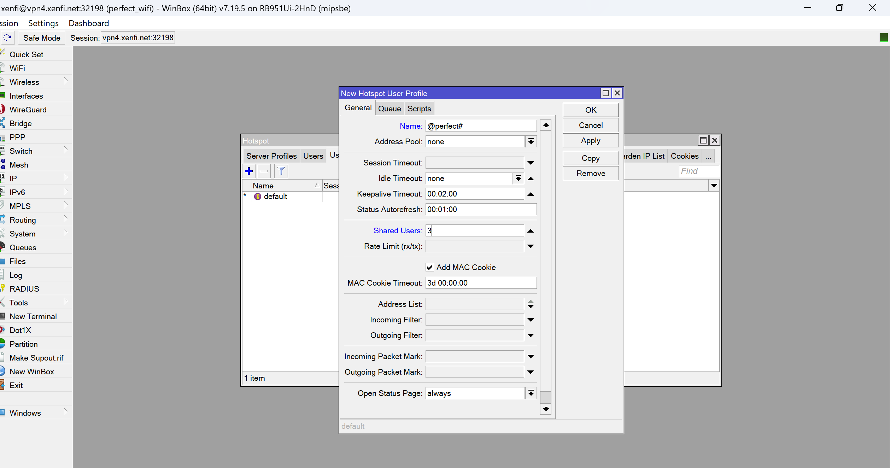
Task: Click into the MAC Cookie Timeout field
Action: (x=481, y=283)
